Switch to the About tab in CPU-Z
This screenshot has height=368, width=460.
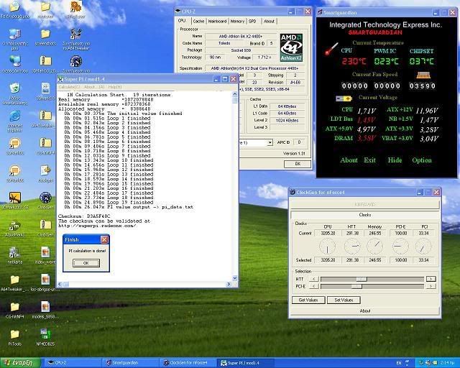(x=269, y=21)
